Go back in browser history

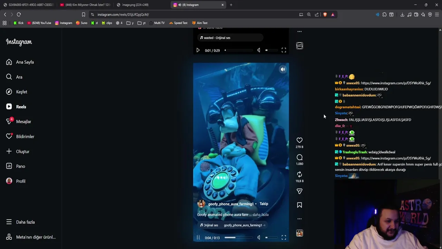click(5, 15)
